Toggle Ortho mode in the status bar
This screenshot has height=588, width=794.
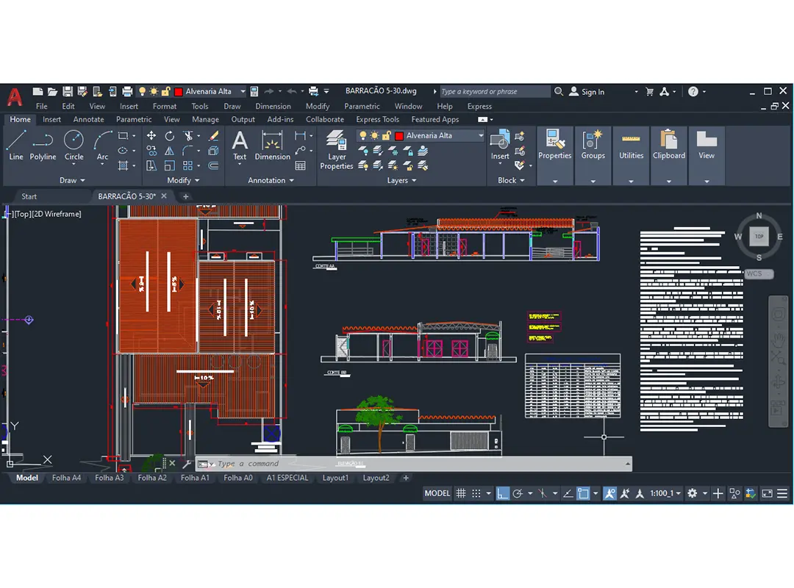click(503, 494)
